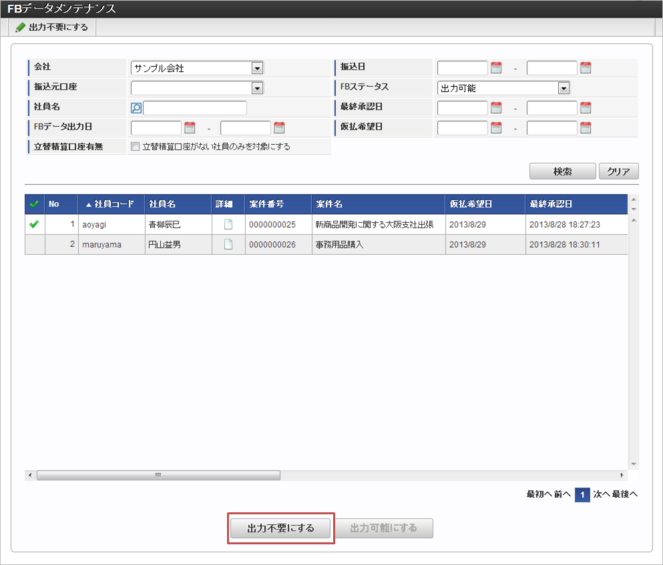Open the 会社 dropdown showing サンプル会社
Screen dimensions: 663x565
(197, 68)
